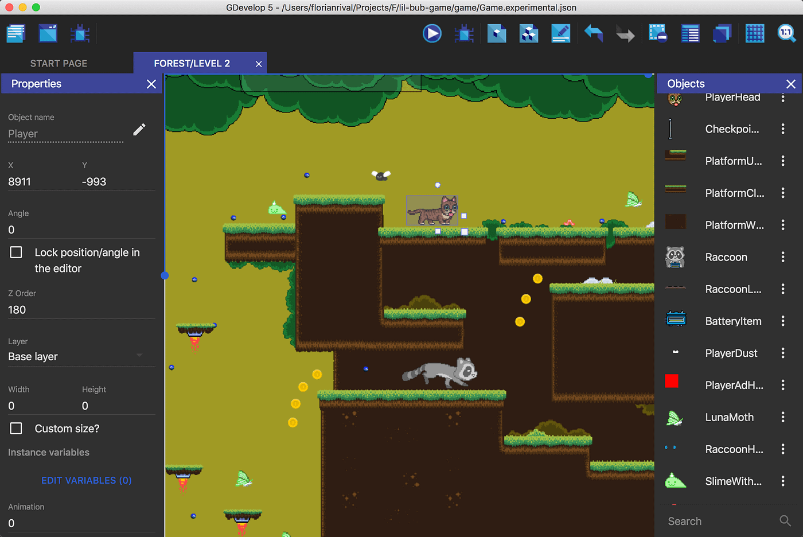
Task: Switch to the START PAGE tab
Action: click(x=59, y=63)
